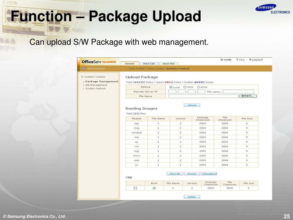Click the Upload Package heading
Image resolution: width=293 pixels, height=220 pixels.
click(142, 77)
